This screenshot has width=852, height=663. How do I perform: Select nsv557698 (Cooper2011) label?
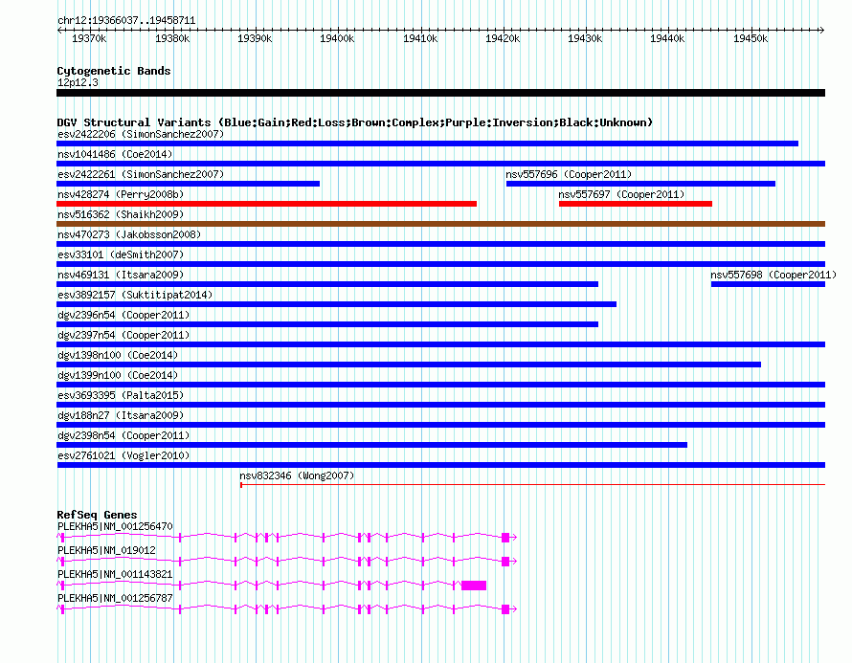click(774, 275)
